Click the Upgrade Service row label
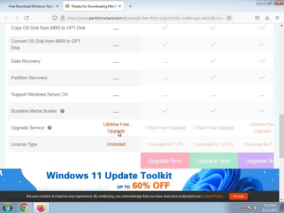This screenshot has height=213, width=284. click(27, 128)
